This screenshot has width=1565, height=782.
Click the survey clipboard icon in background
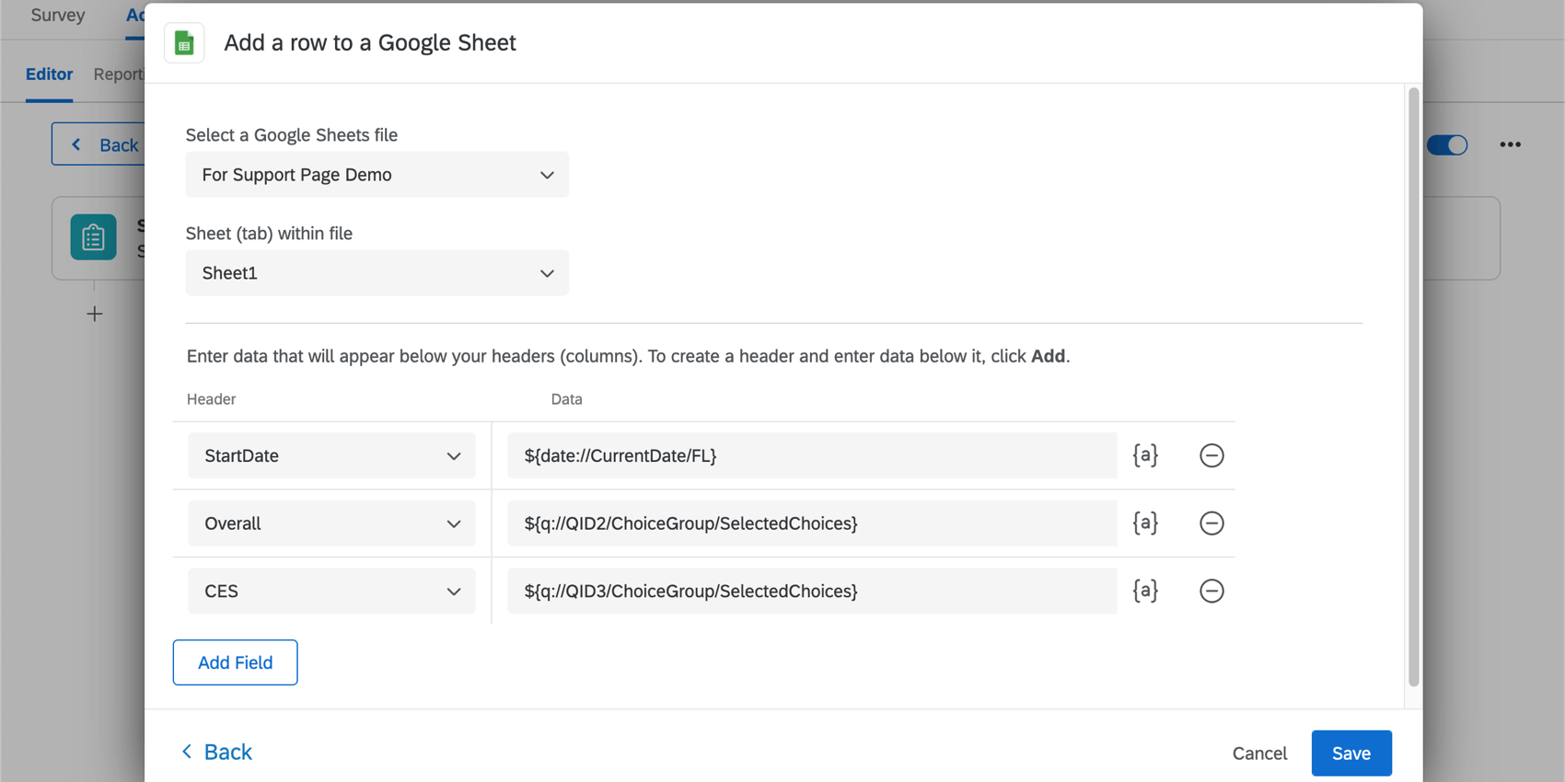coord(93,237)
